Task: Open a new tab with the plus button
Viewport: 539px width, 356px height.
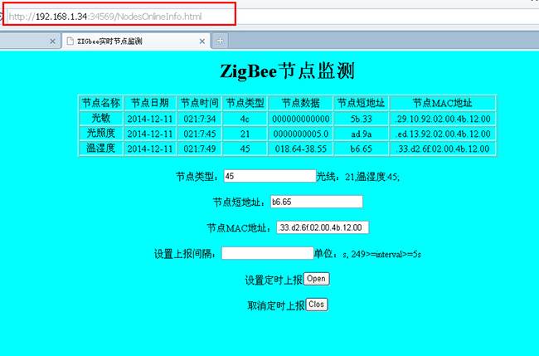Action: (x=220, y=41)
